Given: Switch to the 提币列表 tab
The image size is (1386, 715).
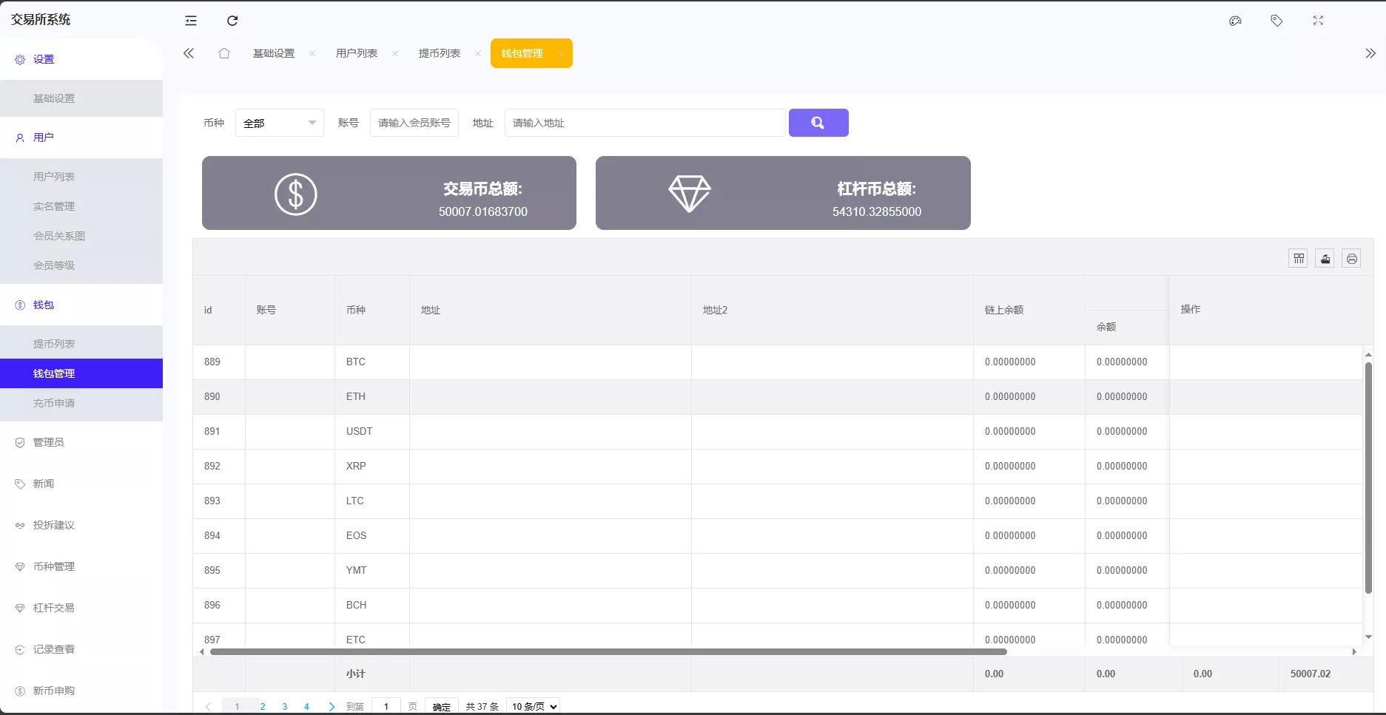Looking at the screenshot, I should [x=440, y=53].
